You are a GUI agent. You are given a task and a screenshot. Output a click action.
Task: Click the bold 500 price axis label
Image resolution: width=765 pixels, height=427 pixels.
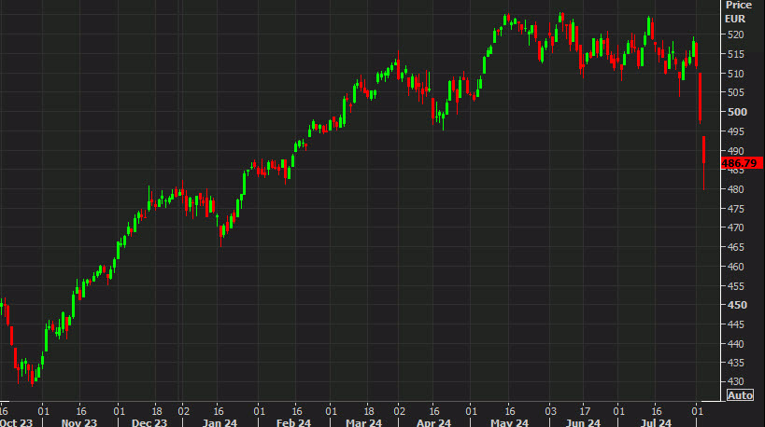click(737, 112)
